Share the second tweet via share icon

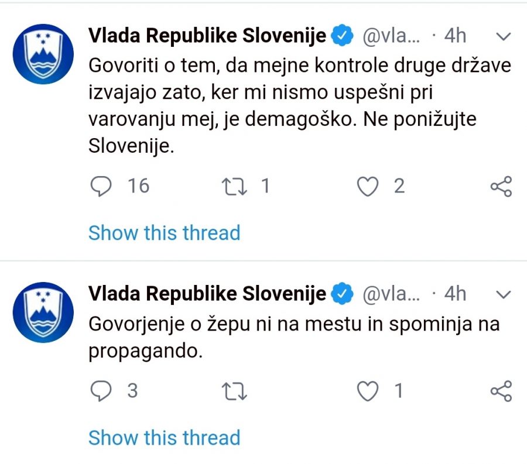[x=501, y=391]
